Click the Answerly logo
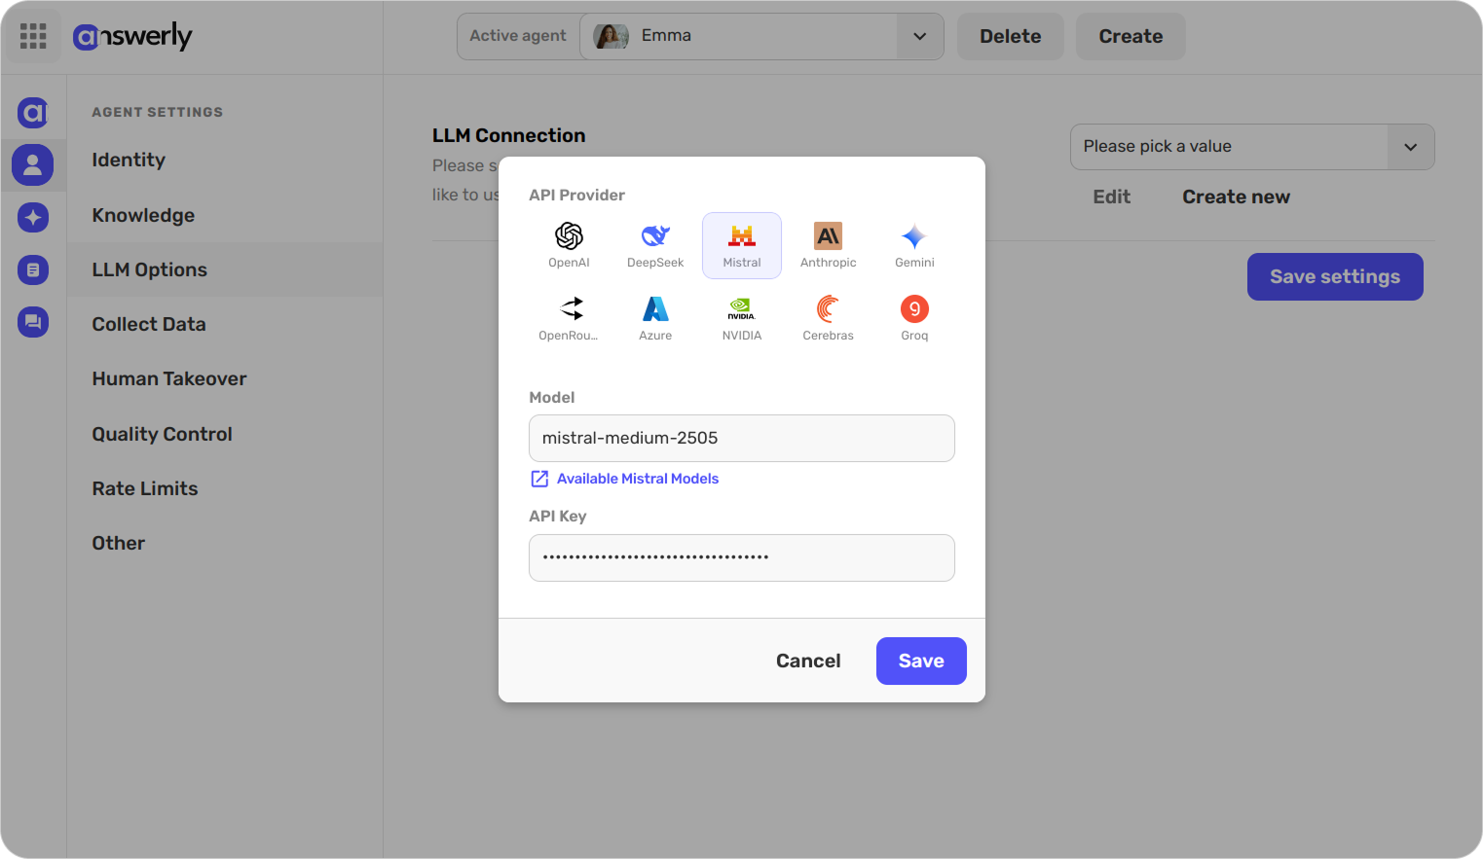The width and height of the screenshot is (1483, 859). click(132, 36)
